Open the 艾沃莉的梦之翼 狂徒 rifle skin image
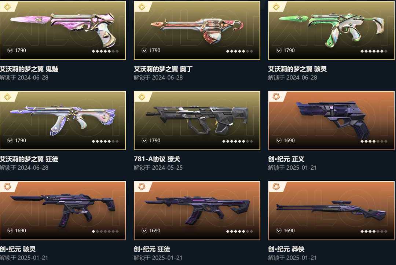 point(63,119)
